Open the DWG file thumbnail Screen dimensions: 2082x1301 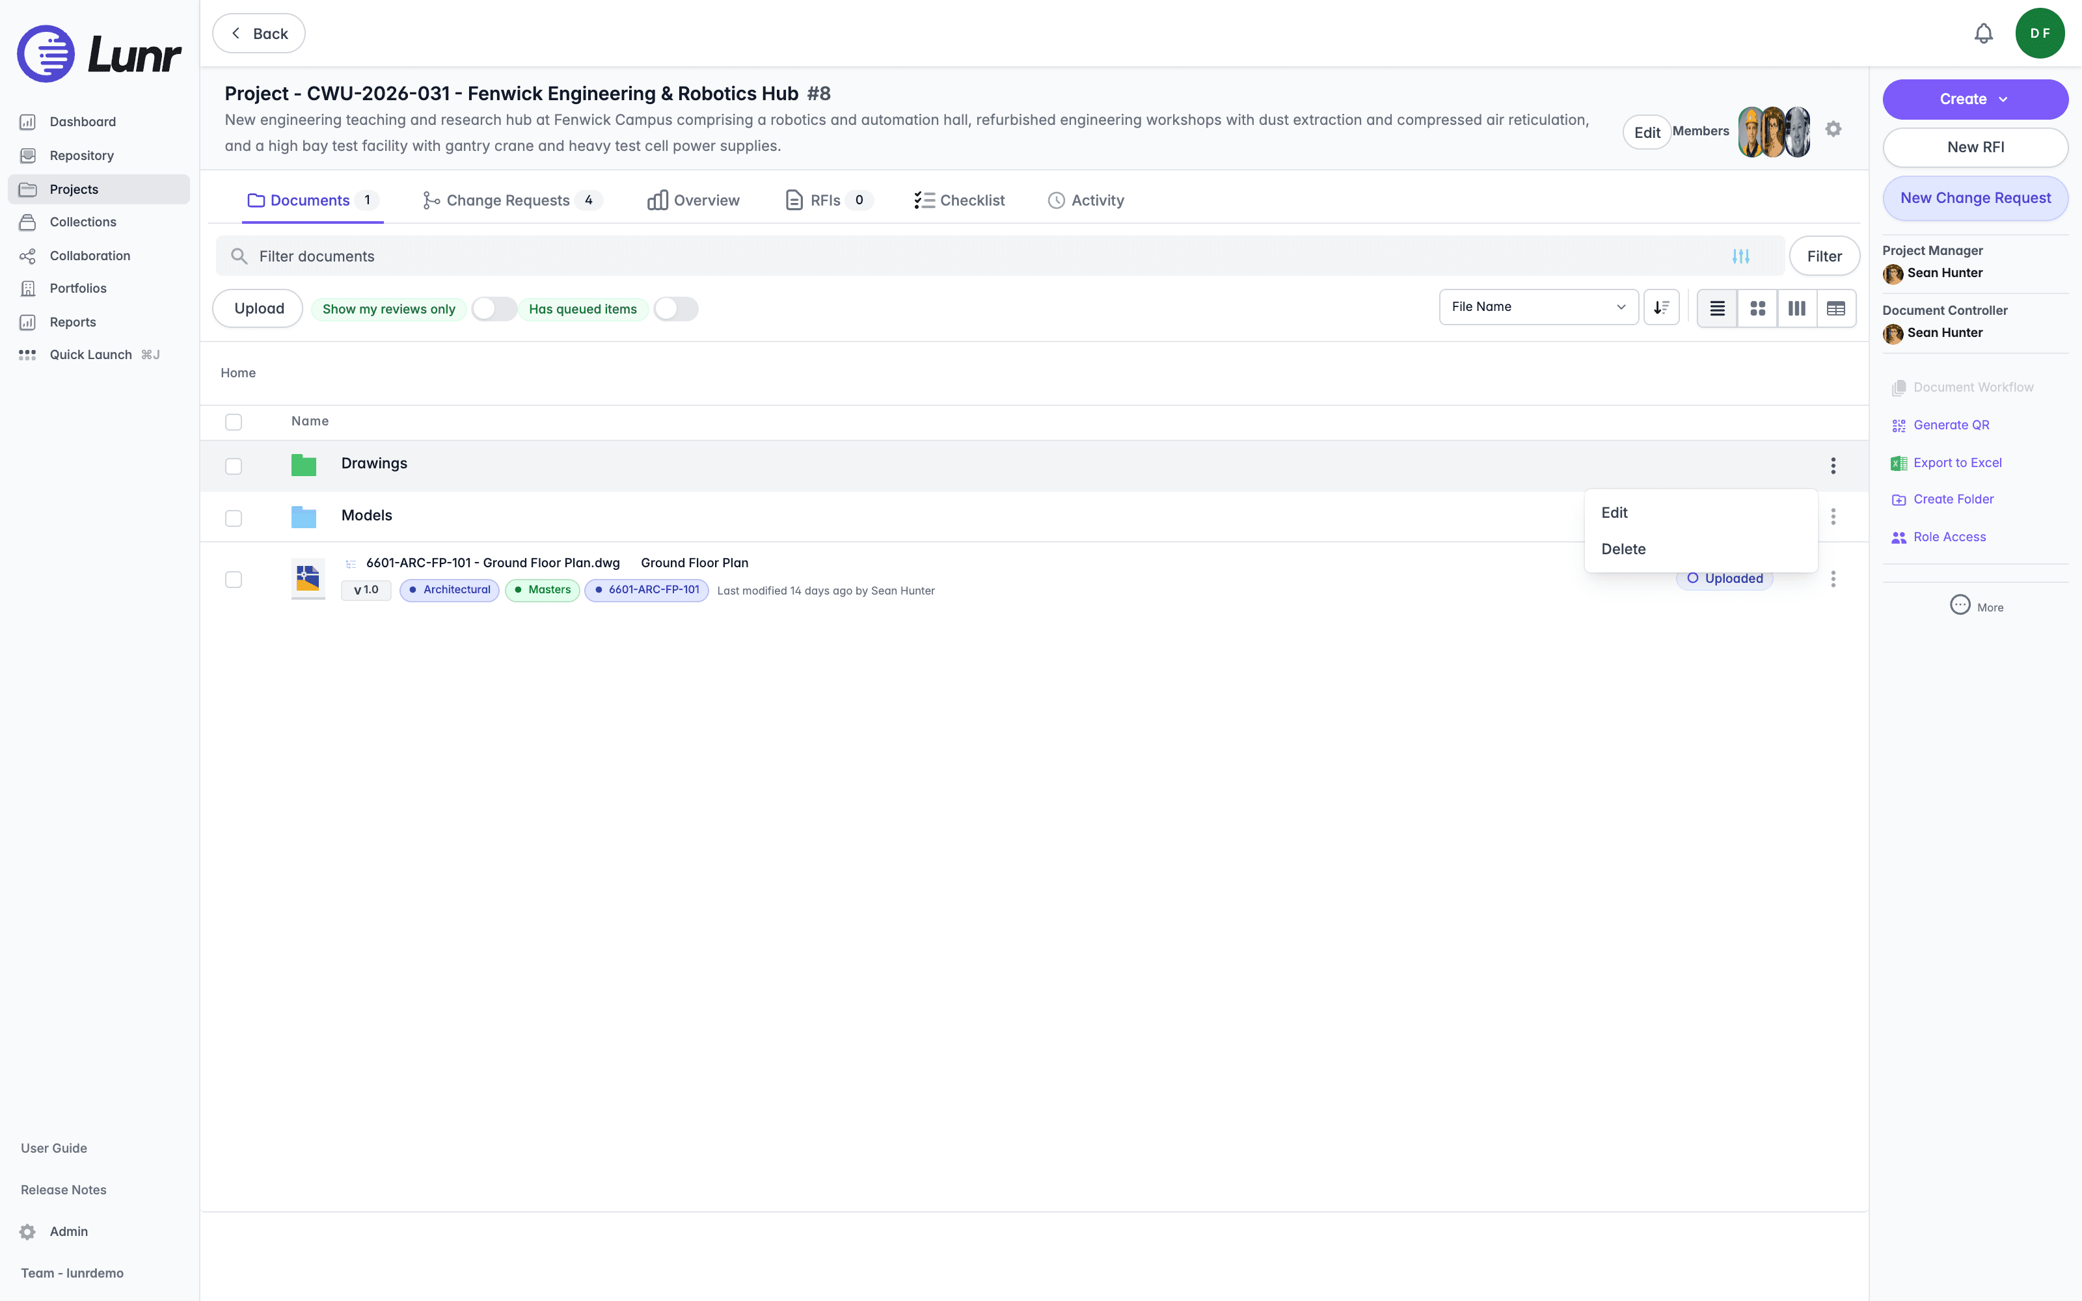pyautogui.click(x=308, y=578)
